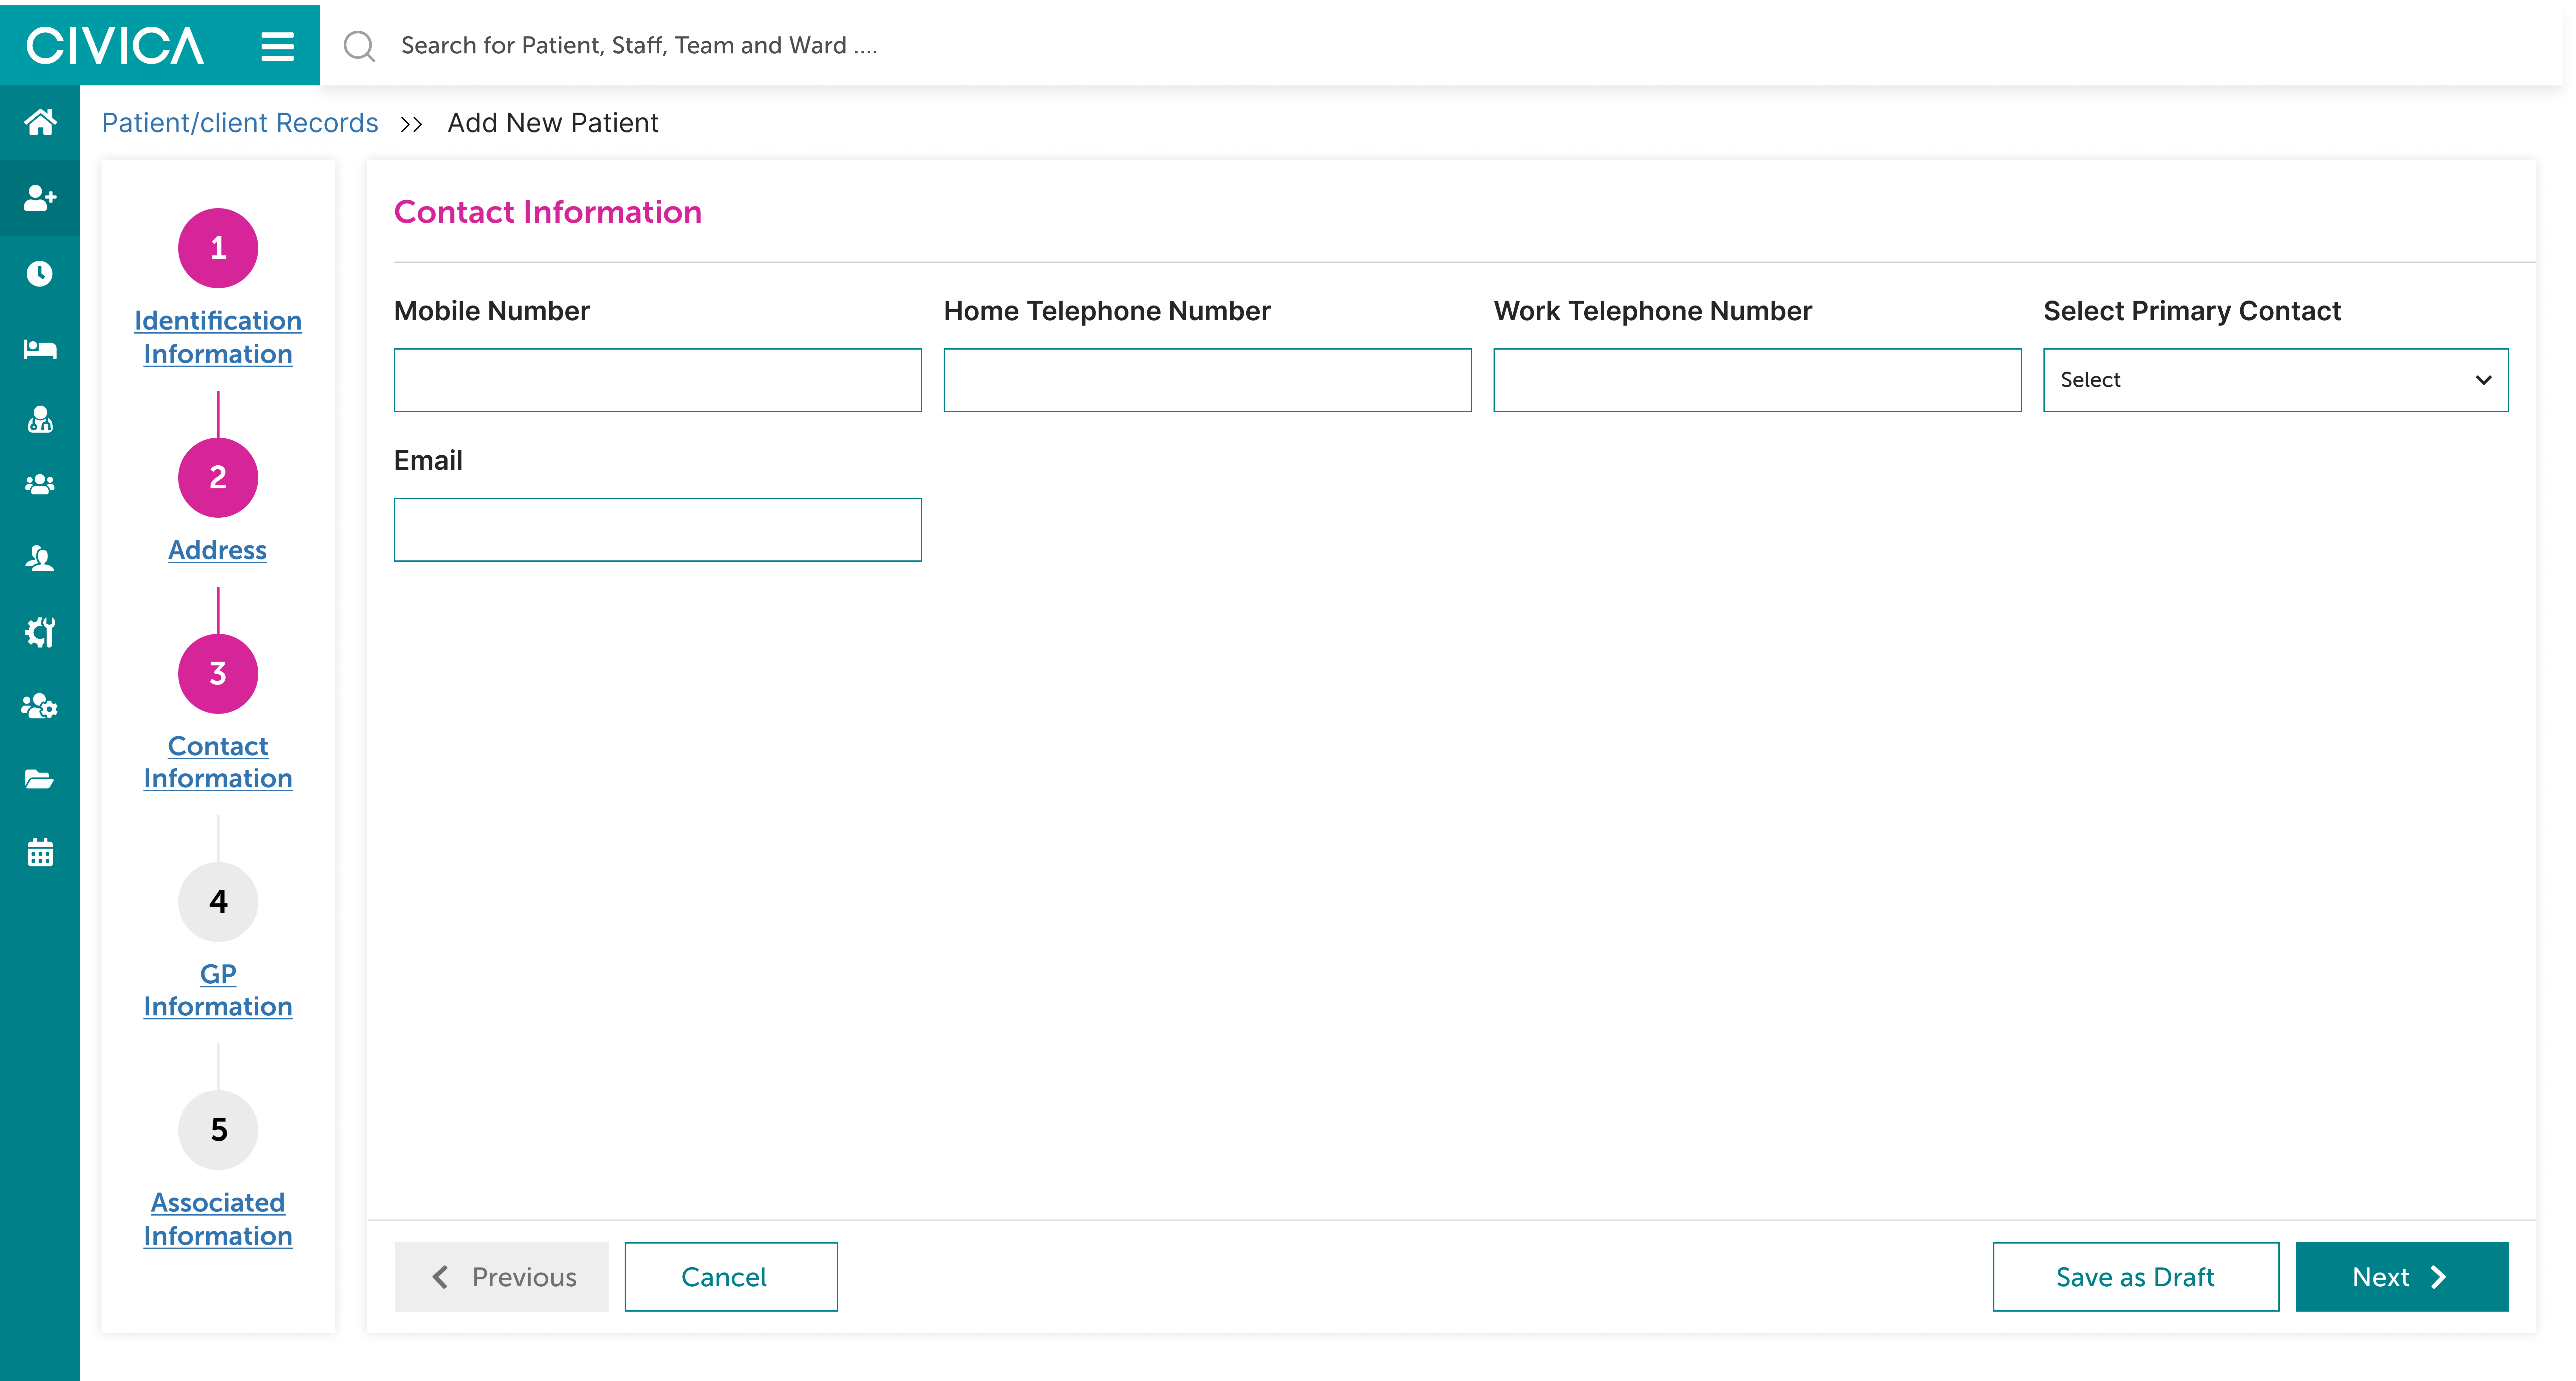Image resolution: width=2576 pixels, height=1381 pixels.
Task: Click the Next button
Action: pos(2402,1277)
